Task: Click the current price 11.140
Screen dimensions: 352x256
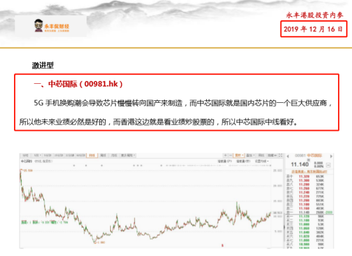Action: click(x=300, y=165)
